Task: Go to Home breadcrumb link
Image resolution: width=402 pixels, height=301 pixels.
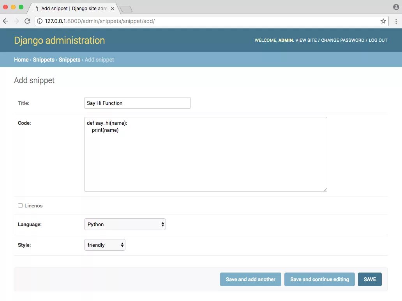Action: pyautogui.click(x=21, y=60)
